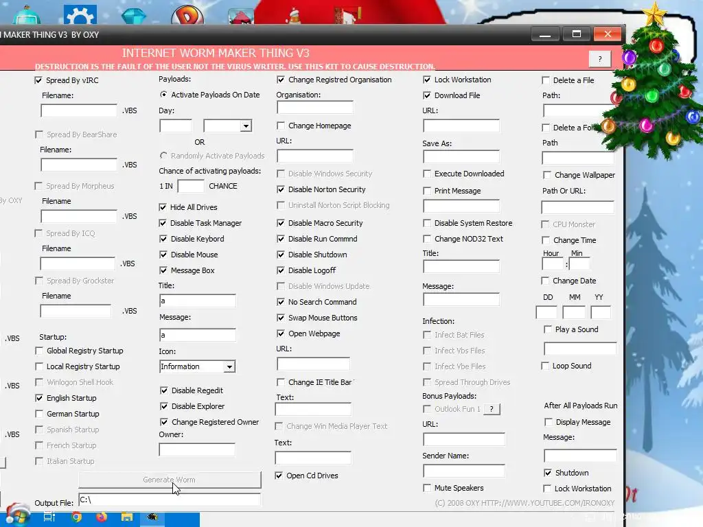
Task: Enable Local Registry Startup
Action: pyautogui.click(x=39, y=366)
